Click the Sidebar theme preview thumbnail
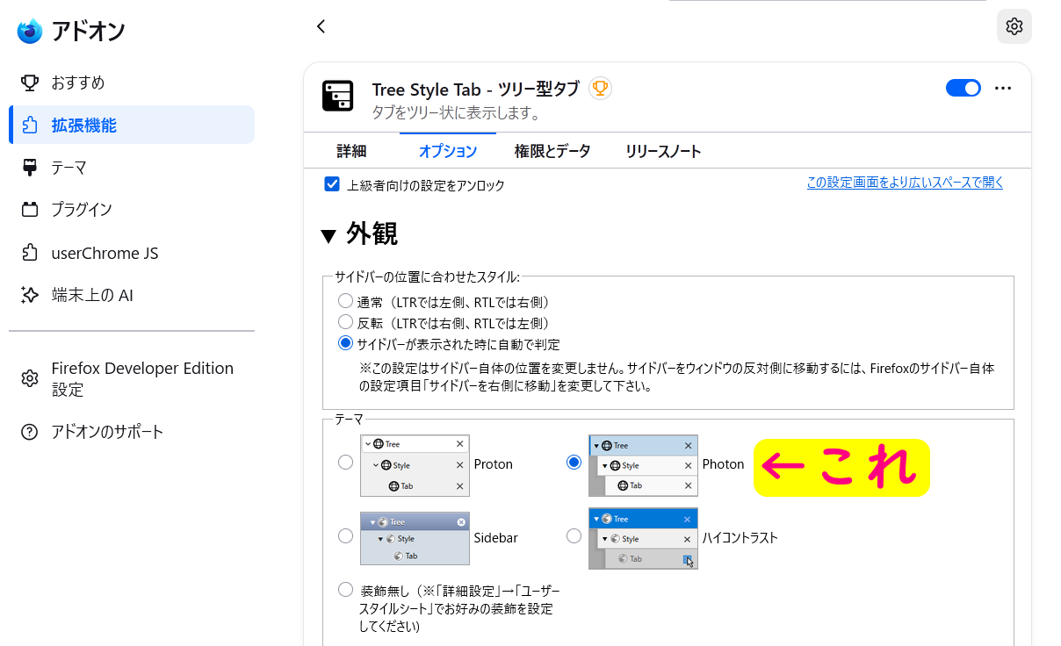Screen dimensions: 1061x646 pos(415,538)
